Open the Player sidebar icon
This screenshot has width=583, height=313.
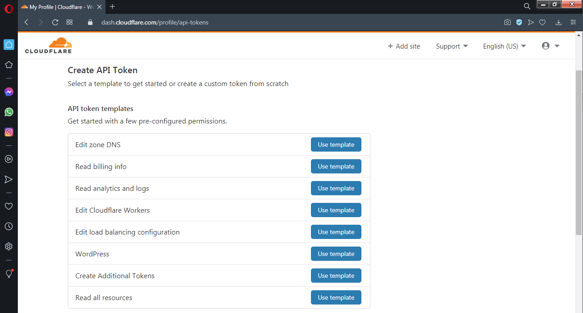(8, 159)
